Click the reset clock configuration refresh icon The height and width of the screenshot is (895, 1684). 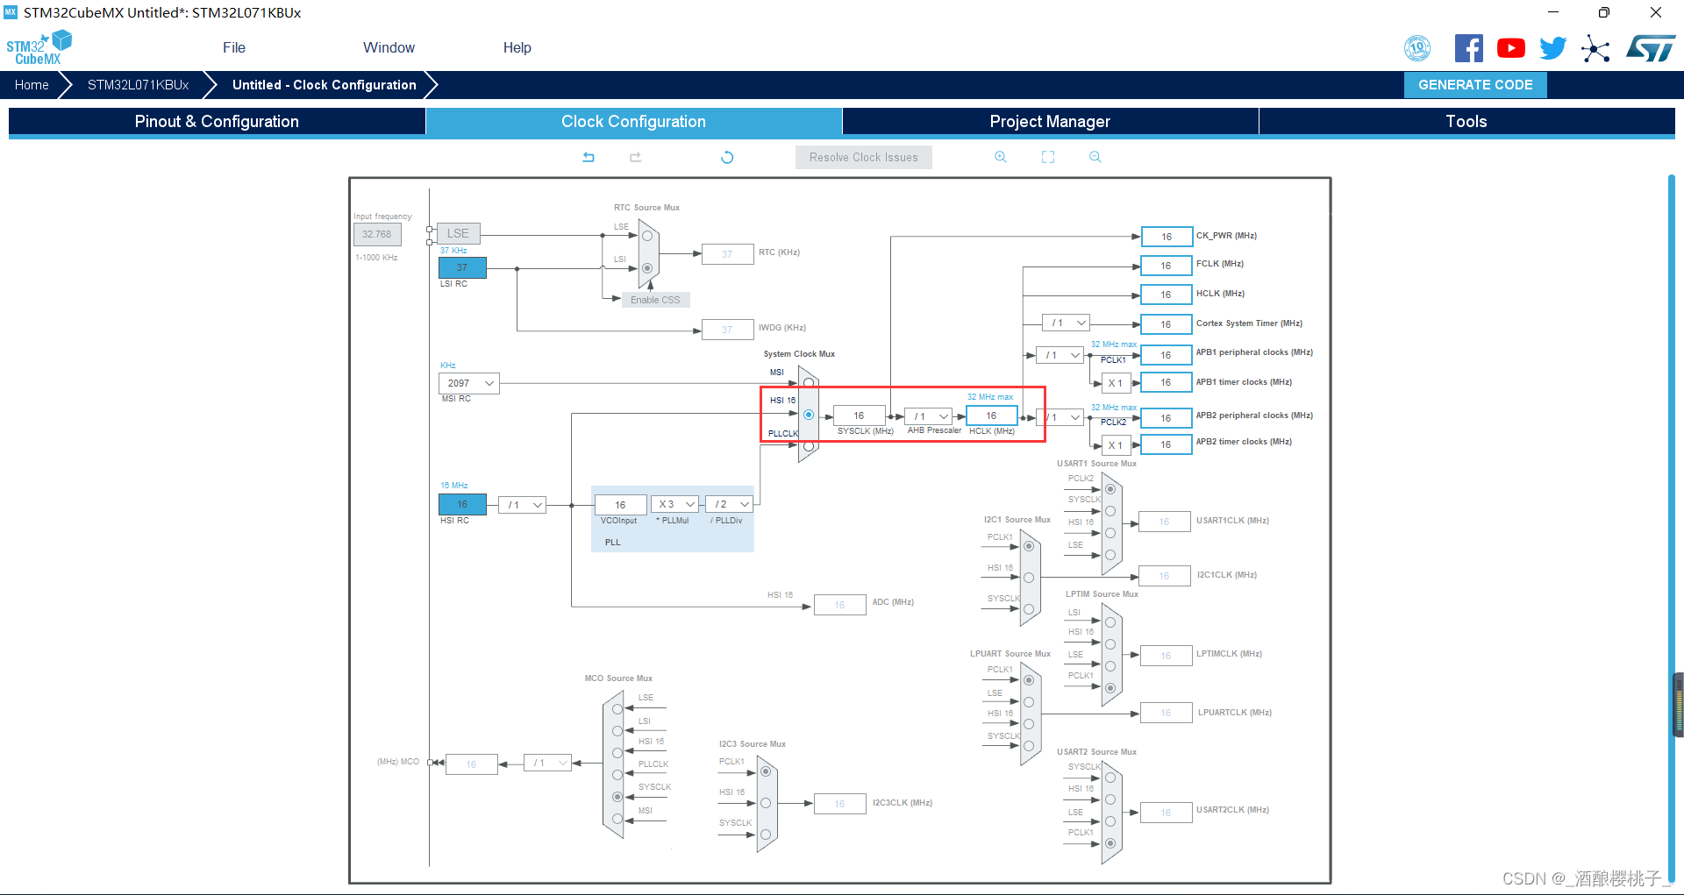coord(727,157)
